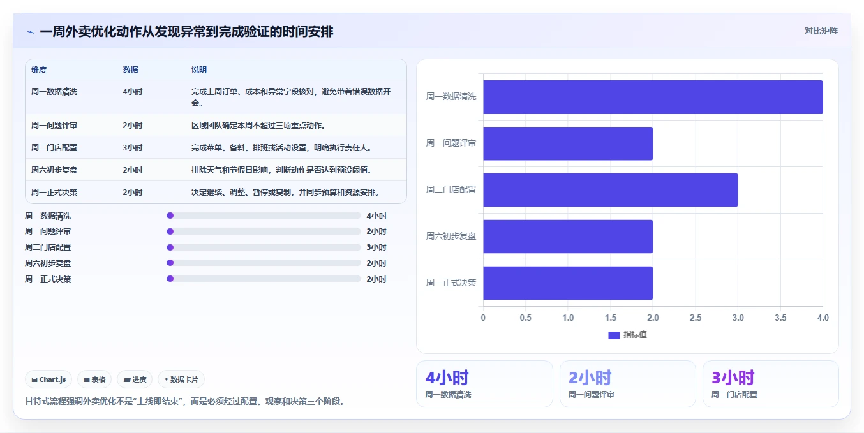Click the 4小时 value beside the first progress bar
Viewport: 864px width, 433px height.
click(x=376, y=216)
